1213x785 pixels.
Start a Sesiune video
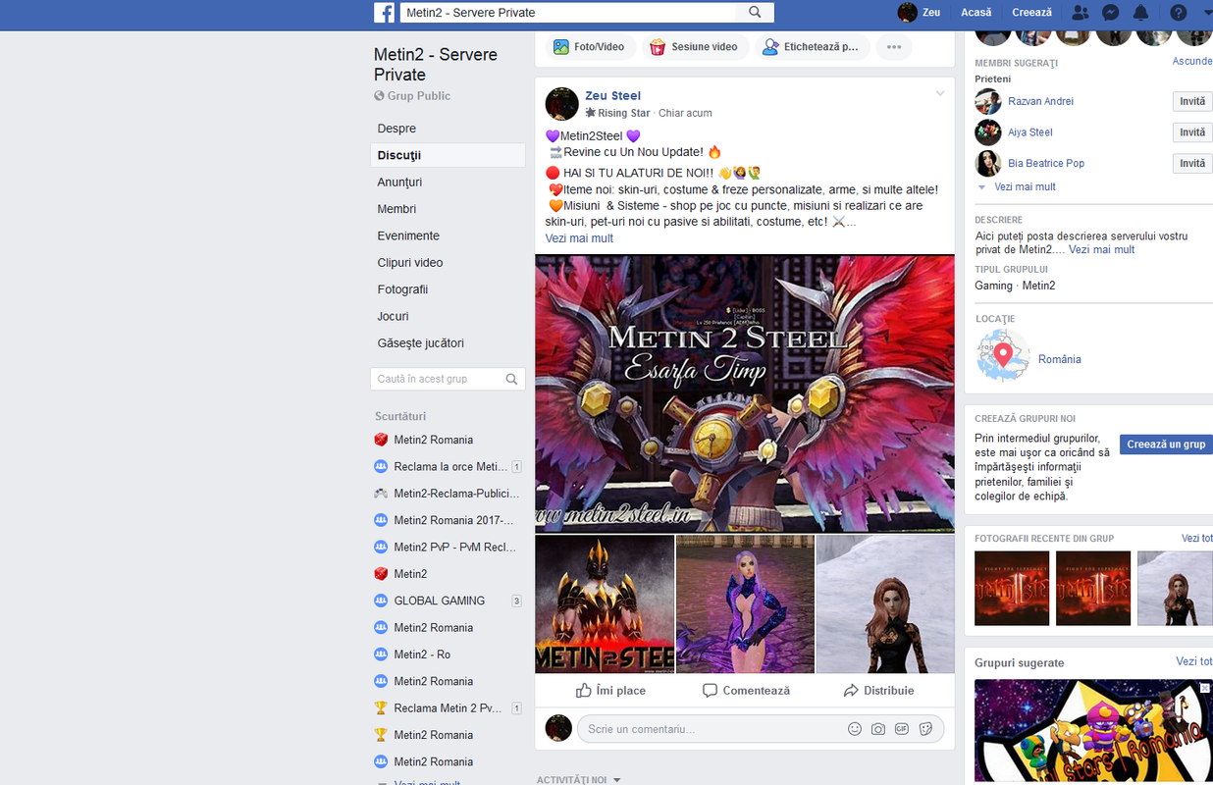694,47
